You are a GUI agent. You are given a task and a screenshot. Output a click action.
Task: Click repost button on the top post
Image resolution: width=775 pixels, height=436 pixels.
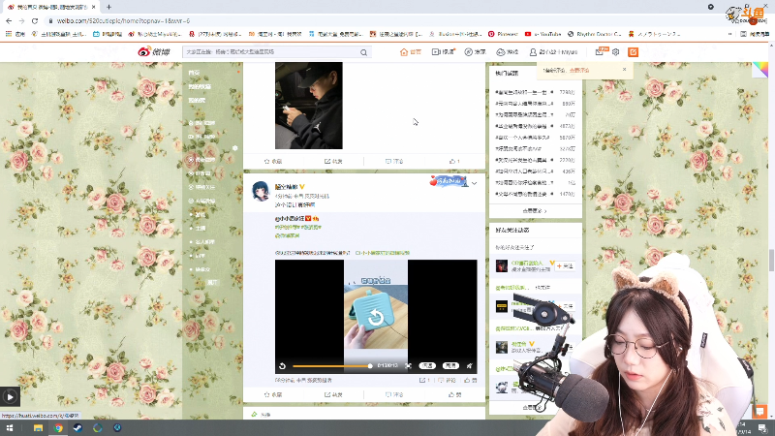(333, 161)
